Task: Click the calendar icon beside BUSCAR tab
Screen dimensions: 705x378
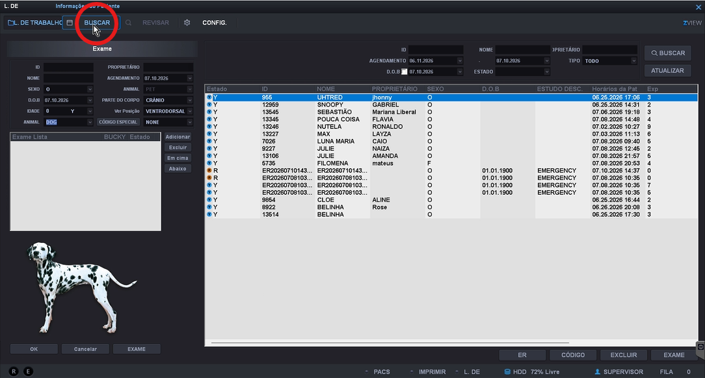Action: click(x=70, y=23)
